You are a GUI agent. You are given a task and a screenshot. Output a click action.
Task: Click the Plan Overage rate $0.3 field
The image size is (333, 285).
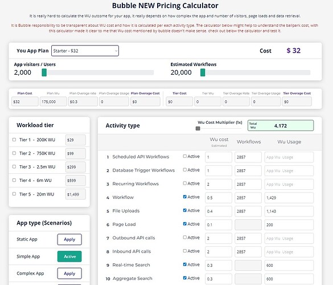83,101
